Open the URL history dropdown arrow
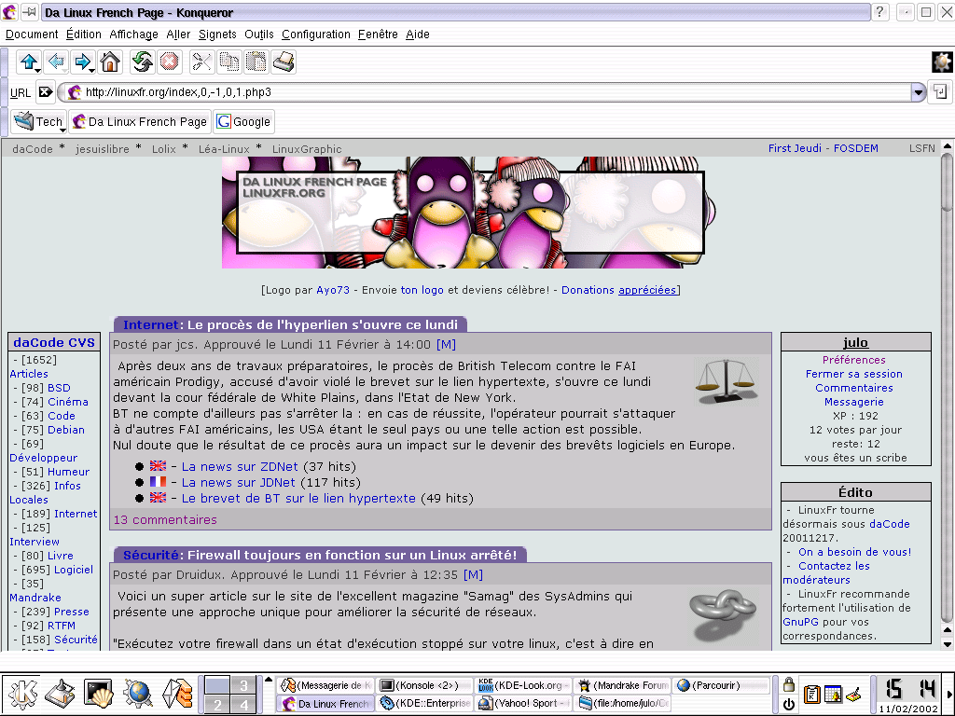Viewport: 955px width, 716px height. tap(918, 92)
